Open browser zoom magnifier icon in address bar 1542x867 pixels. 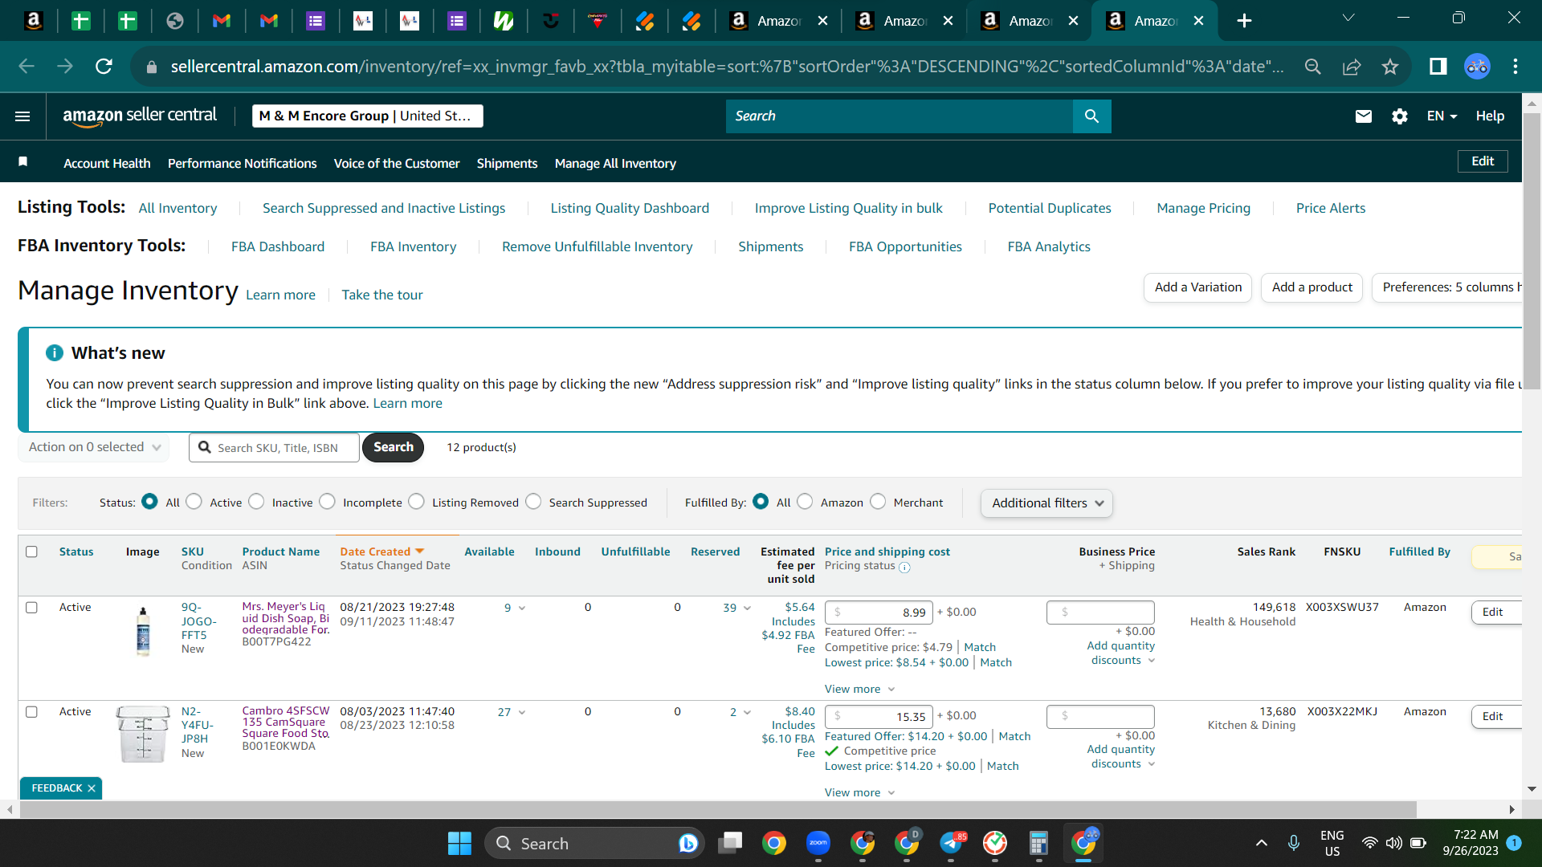click(x=1313, y=67)
